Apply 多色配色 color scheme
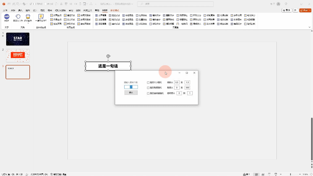The height and width of the screenshot is (176, 313). [128, 20]
